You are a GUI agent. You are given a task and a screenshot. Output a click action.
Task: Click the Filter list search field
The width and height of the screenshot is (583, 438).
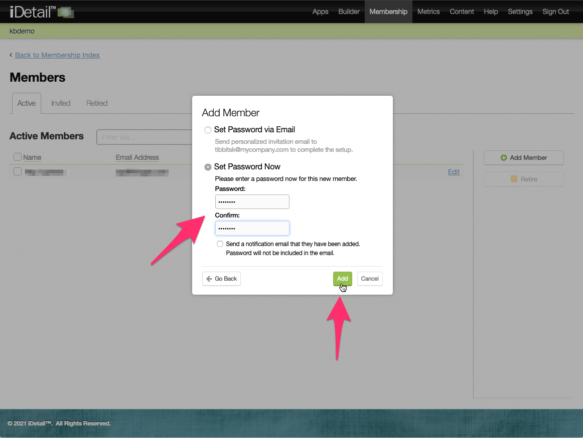tap(144, 137)
